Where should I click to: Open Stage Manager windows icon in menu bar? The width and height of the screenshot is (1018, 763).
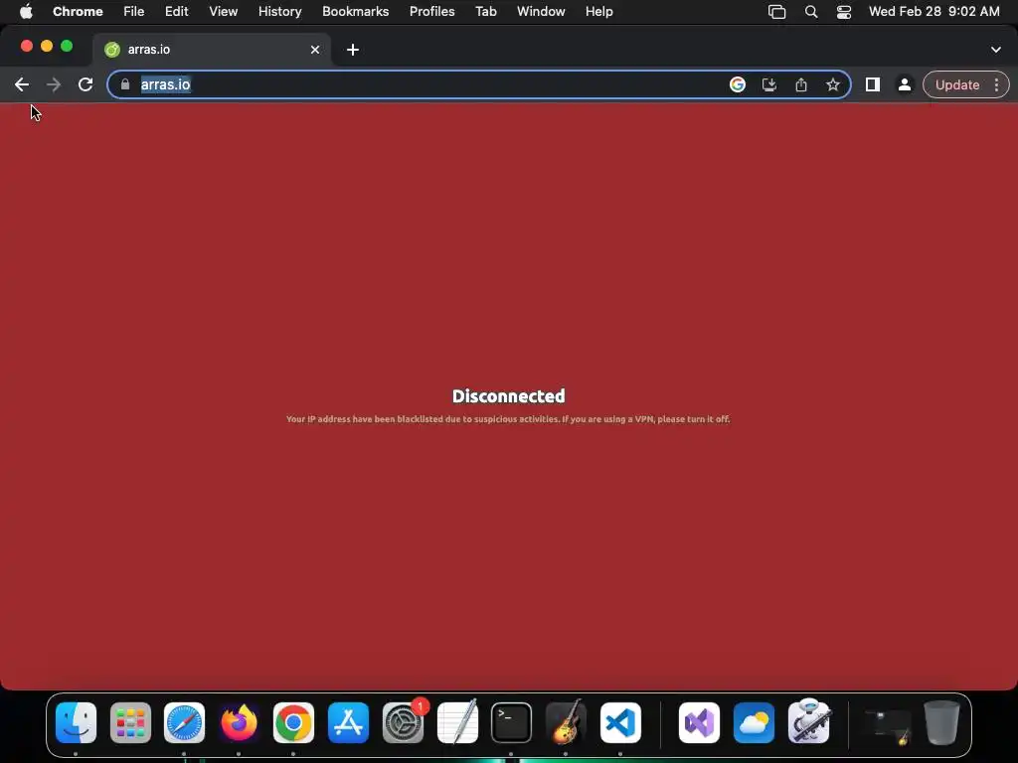tap(776, 12)
